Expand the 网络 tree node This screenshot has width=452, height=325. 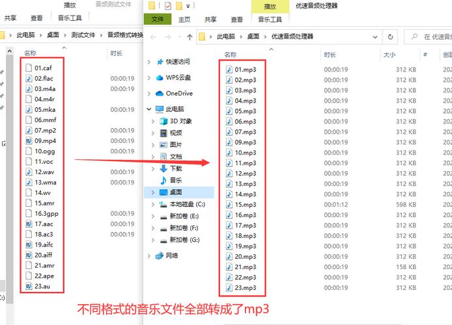(150, 255)
